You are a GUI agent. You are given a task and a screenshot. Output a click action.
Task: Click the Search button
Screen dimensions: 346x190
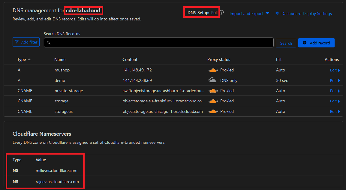[x=286, y=43]
